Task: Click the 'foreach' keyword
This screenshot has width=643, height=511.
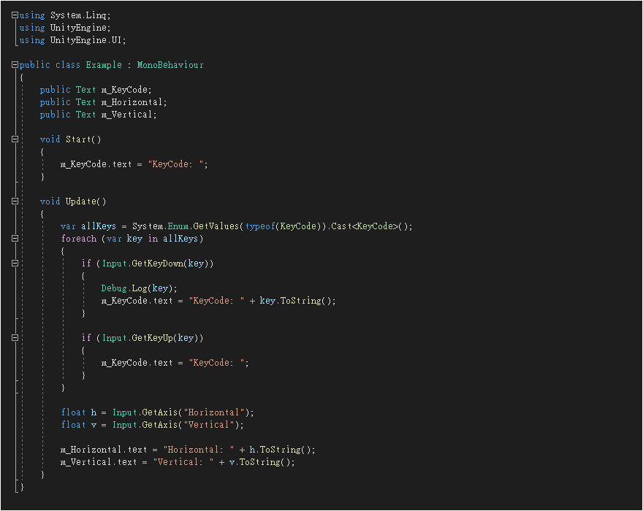Action: coord(79,239)
